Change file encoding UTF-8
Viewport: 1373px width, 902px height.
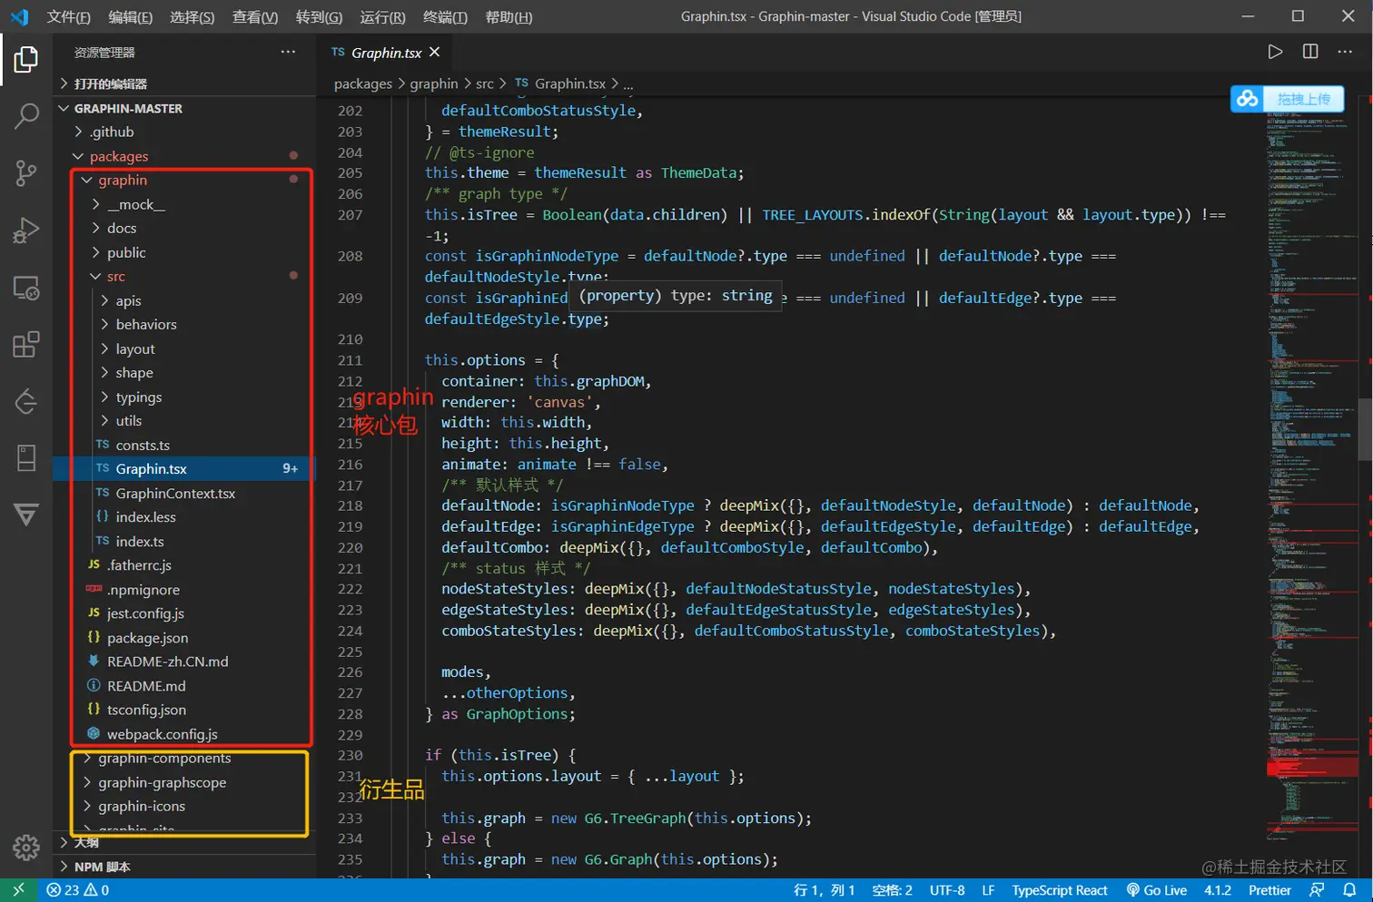point(947,890)
